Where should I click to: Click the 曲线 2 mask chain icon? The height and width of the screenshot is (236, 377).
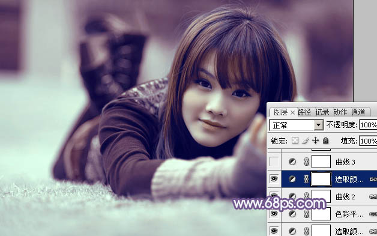(x=306, y=196)
